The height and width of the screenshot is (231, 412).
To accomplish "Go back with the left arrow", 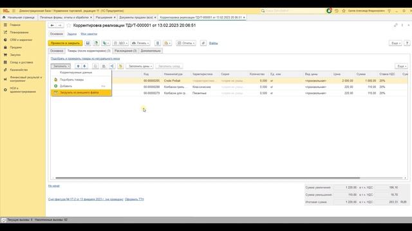I will (52, 26).
